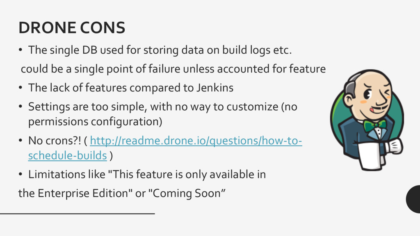Open the readme.drone.io how-to link
This screenshot has width=420, height=236.
[196, 141]
